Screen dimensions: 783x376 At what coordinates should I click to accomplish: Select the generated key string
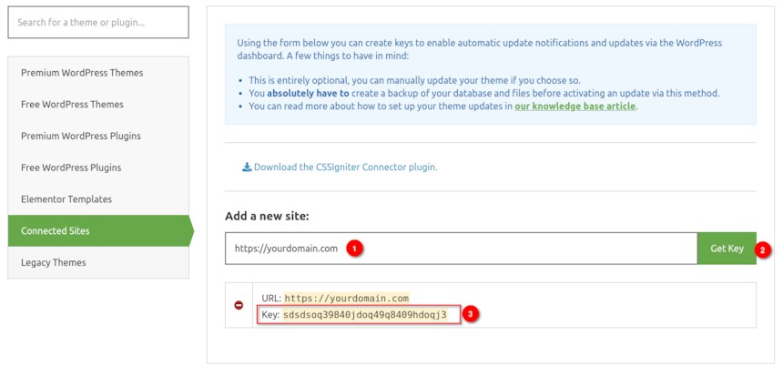364,315
